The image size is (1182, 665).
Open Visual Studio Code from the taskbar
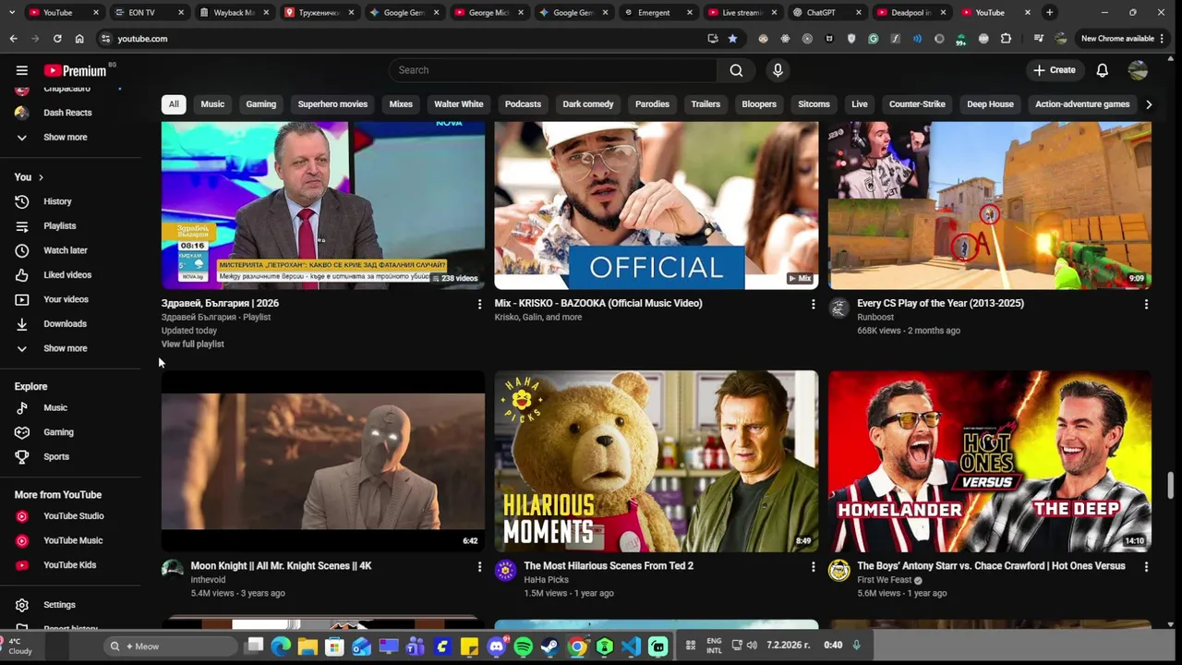tap(632, 647)
